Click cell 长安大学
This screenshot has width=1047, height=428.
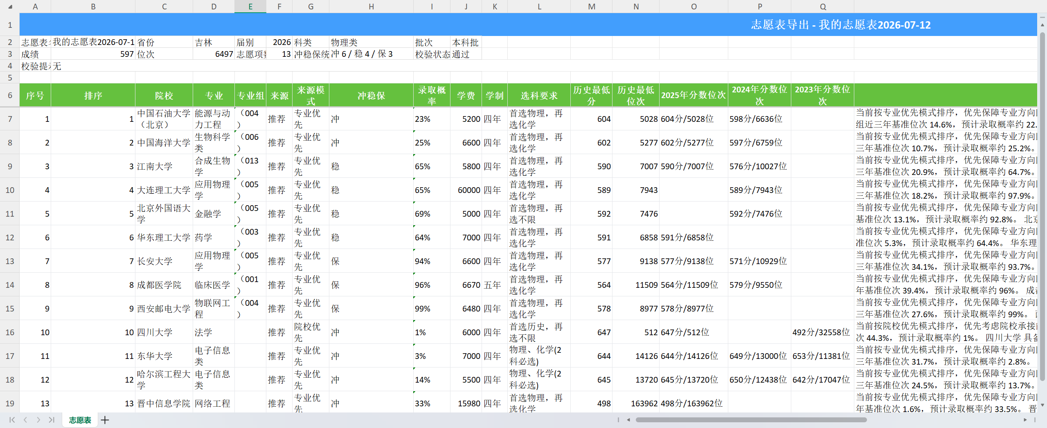164,261
